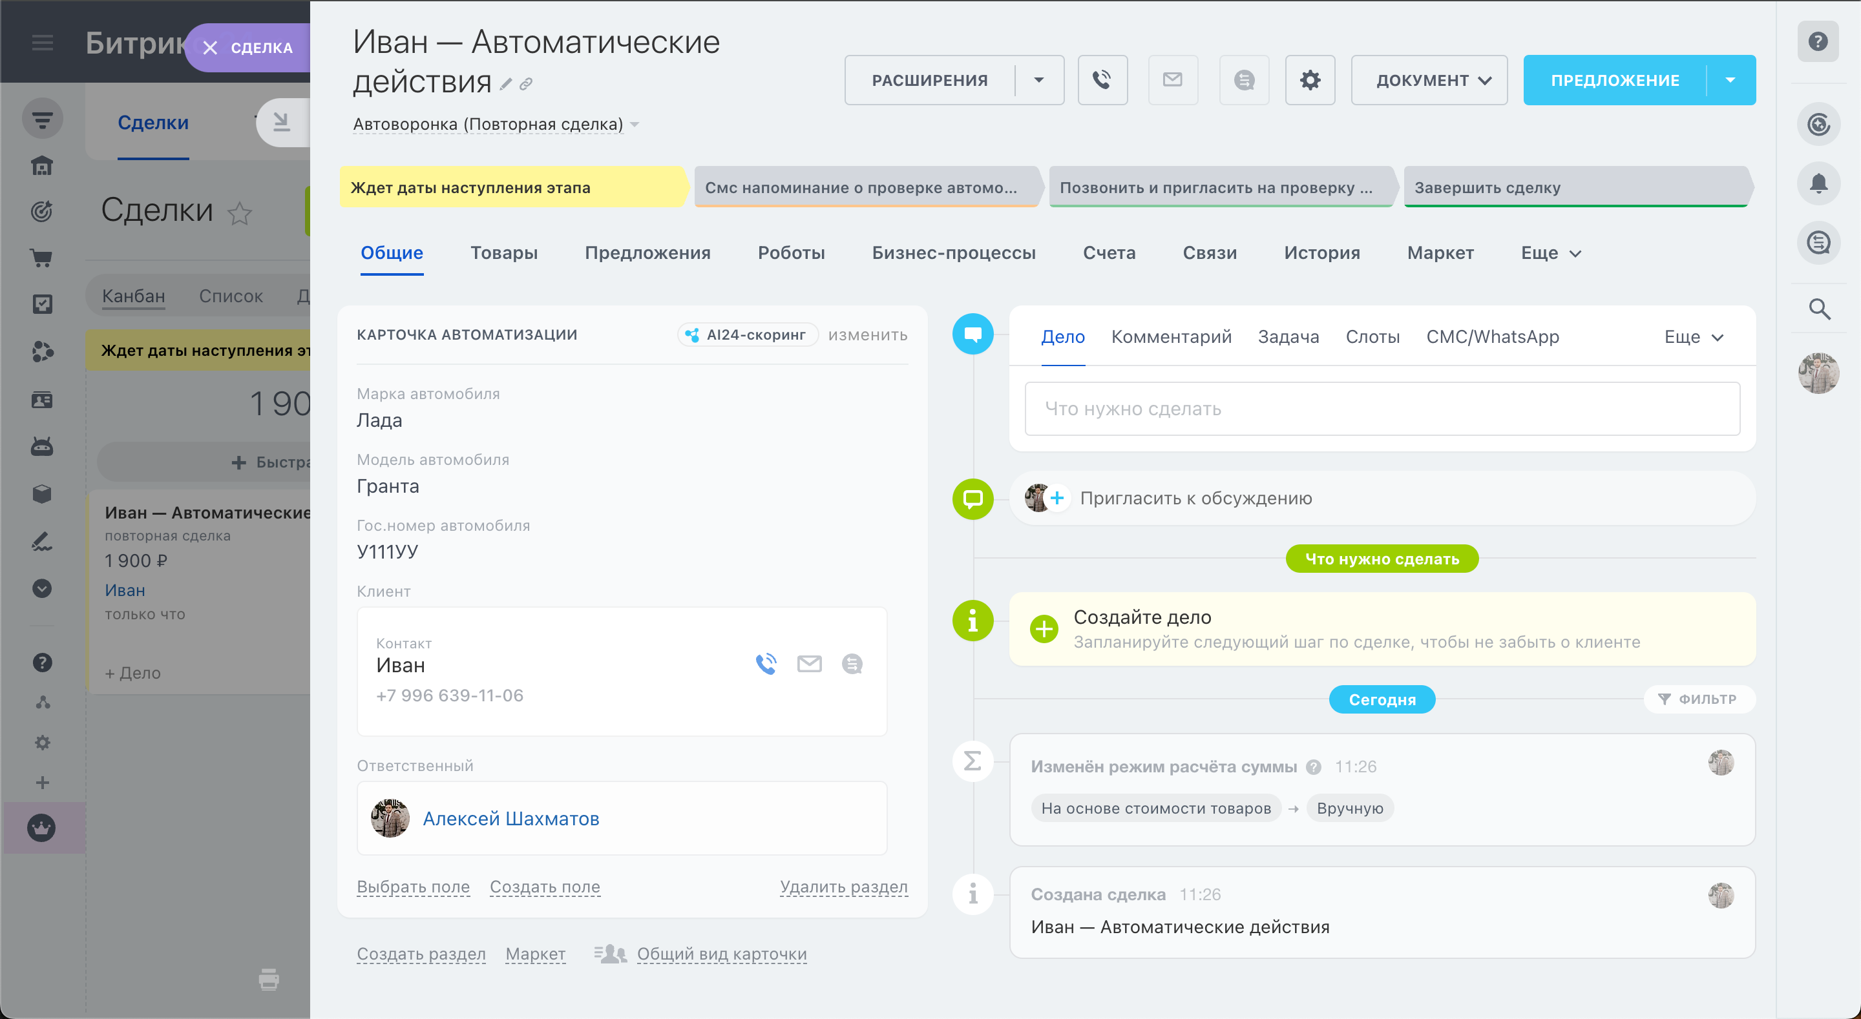The image size is (1861, 1019).
Task: Expand the Расширения dropdown arrow
Action: click(x=1039, y=80)
